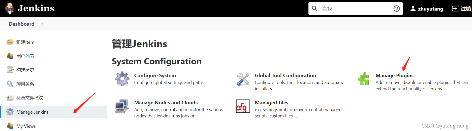Open 项目关系 in the sidebar
This screenshot has height=131, width=472.
point(25,84)
